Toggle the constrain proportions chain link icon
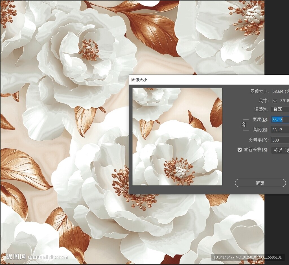289x265 pixels. click(x=244, y=125)
